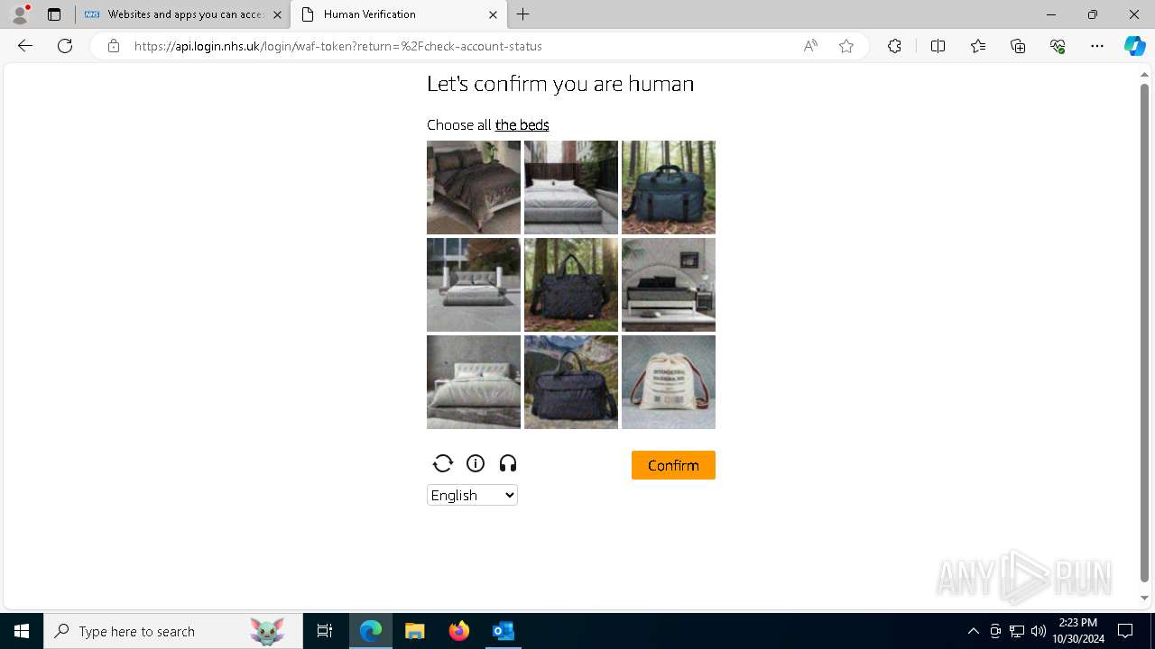Open volume control in tray
The height and width of the screenshot is (649, 1155).
coord(1039,631)
